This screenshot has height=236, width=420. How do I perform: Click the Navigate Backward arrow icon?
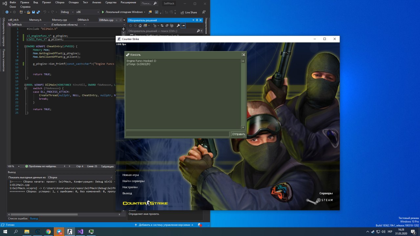[7, 12]
